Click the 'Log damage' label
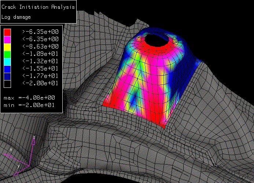The width and height of the screenshot is (254, 183). tap(16, 17)
